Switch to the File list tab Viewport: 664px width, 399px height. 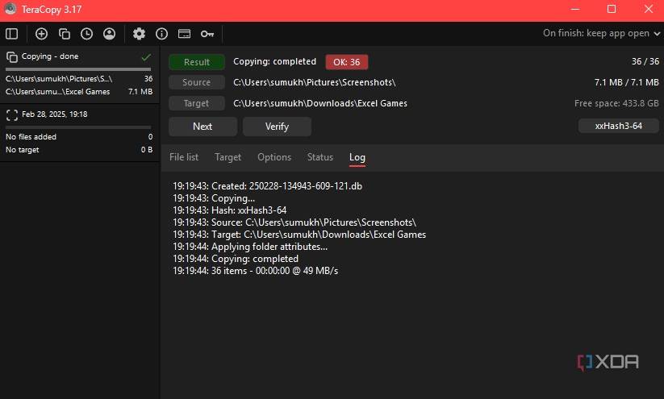point(184,157)
